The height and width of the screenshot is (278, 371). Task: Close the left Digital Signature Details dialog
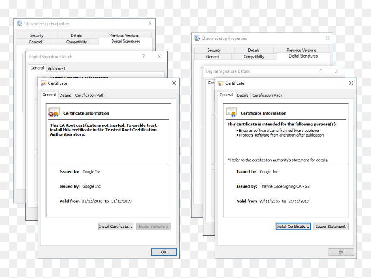tap(159, 57)
